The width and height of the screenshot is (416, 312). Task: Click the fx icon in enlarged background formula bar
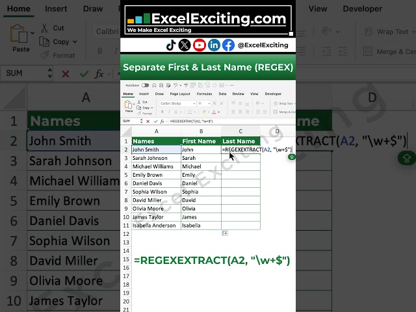pyautogui.click(x=99, y=73)
